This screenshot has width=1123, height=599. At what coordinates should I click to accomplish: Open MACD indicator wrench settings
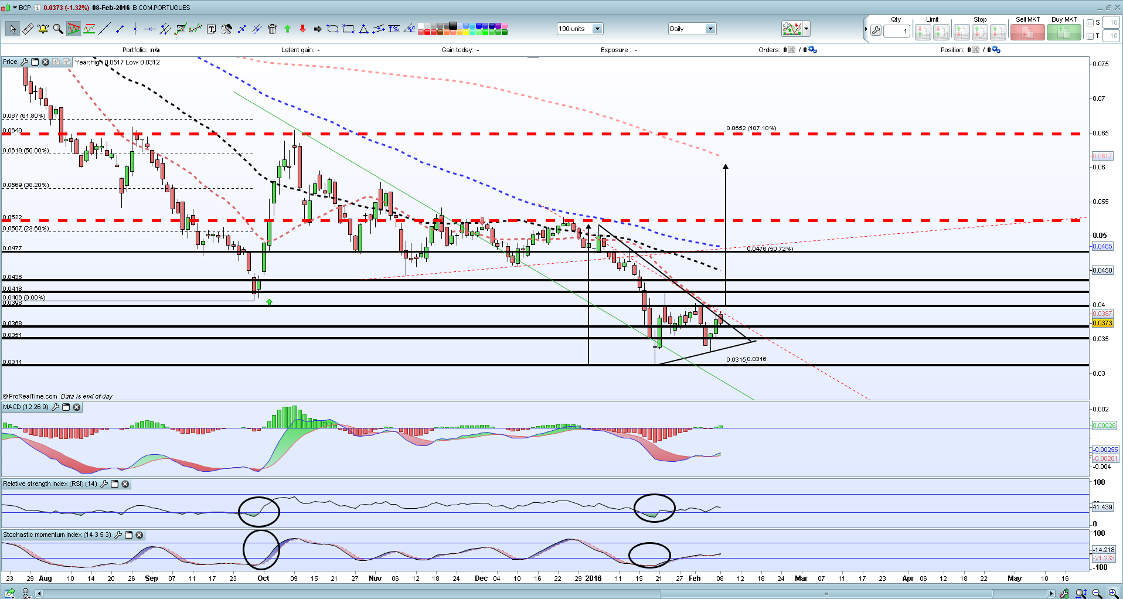coord(56,407)
